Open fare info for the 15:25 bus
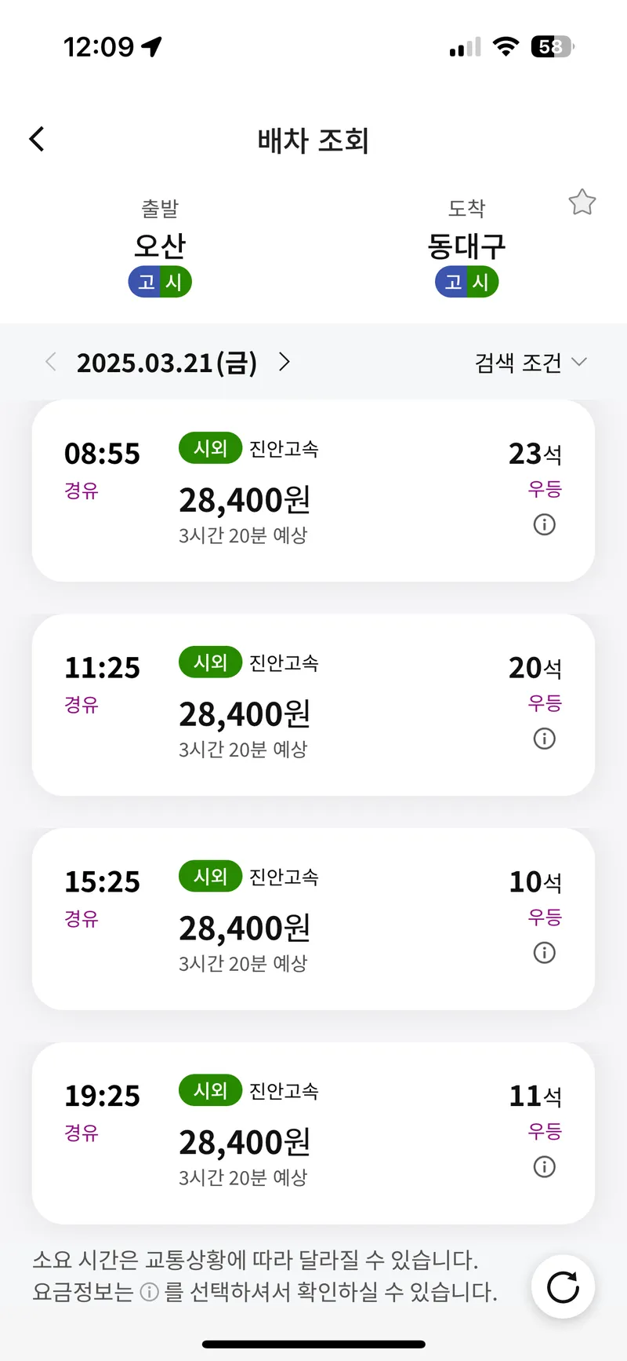This screenshot has width=627, height=1361. [544, 953]
